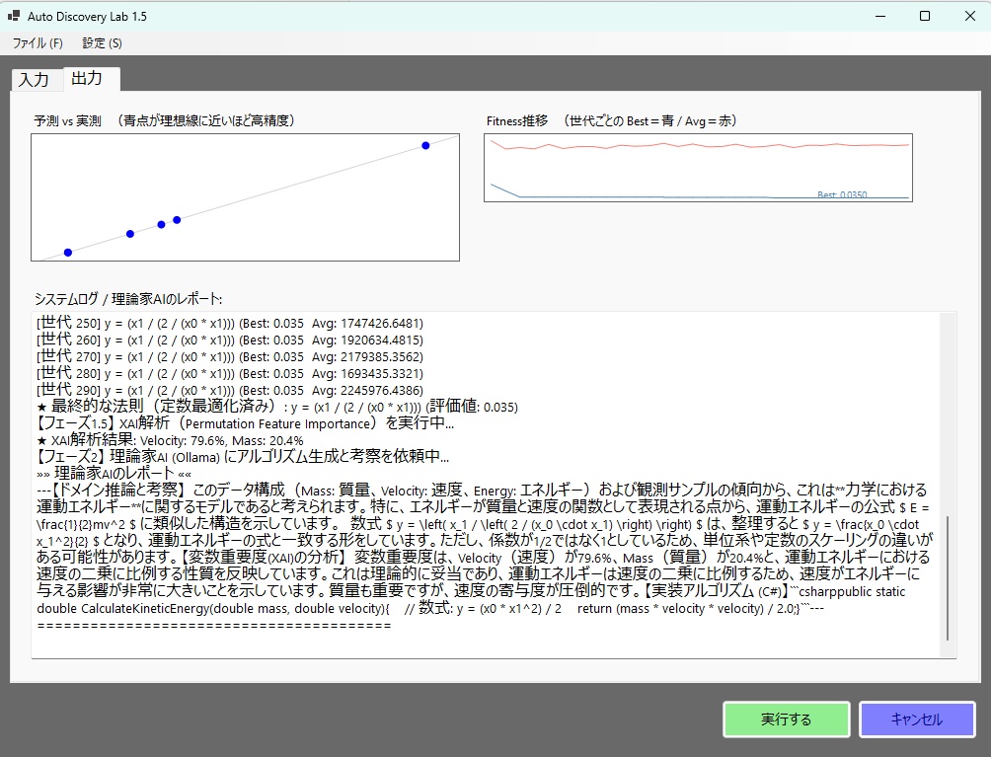Image resolution: width=991 pixels, height=757 pixels.
Task: Click the Auto Discovery Lab app icon
Action: click(13, 16)
